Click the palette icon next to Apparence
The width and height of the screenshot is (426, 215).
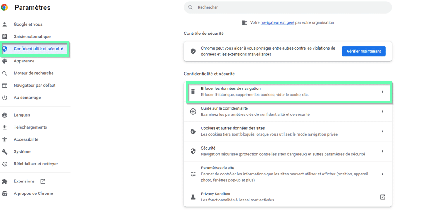pos(5,61)
